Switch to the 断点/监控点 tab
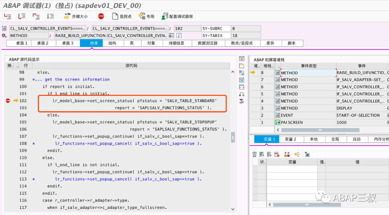This screenshot has height=215, width=389. (242, 43)
